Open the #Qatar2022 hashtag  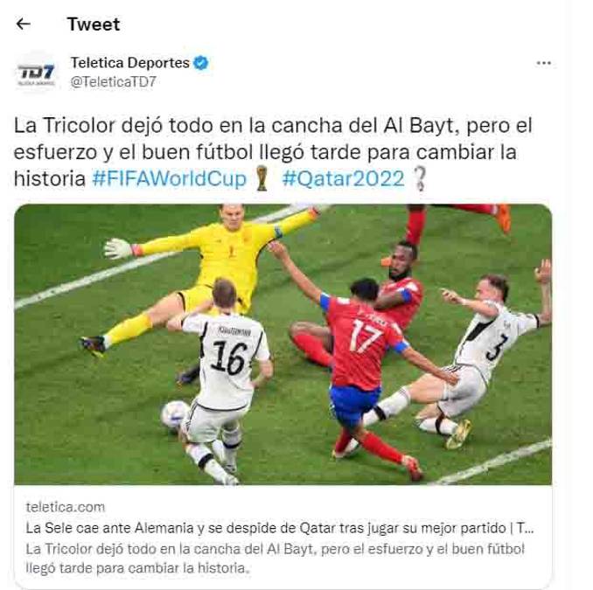[x=343, y=178]
